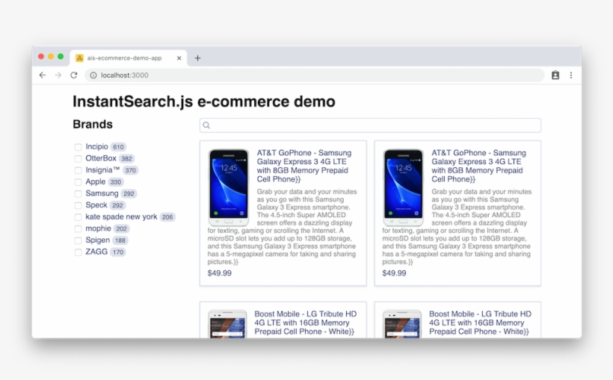Check the Incipio brand checkbox
The width and height of the screenshot is (613, 380).
[x=78, y=147]
